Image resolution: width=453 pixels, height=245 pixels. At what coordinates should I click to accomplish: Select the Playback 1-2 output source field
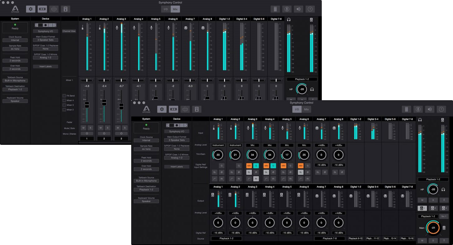click(226, 238)
